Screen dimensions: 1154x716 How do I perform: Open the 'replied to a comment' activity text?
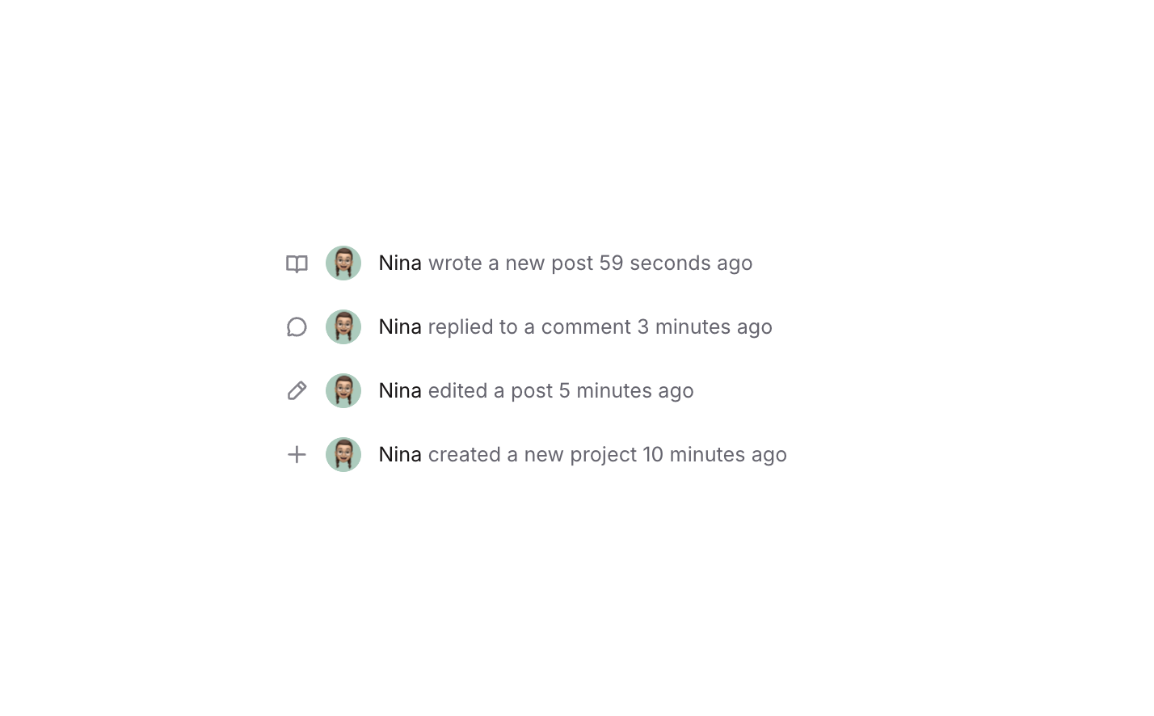529,327
